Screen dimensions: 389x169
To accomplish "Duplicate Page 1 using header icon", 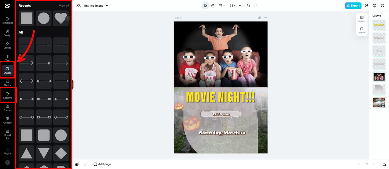I will tap(260, 18).
